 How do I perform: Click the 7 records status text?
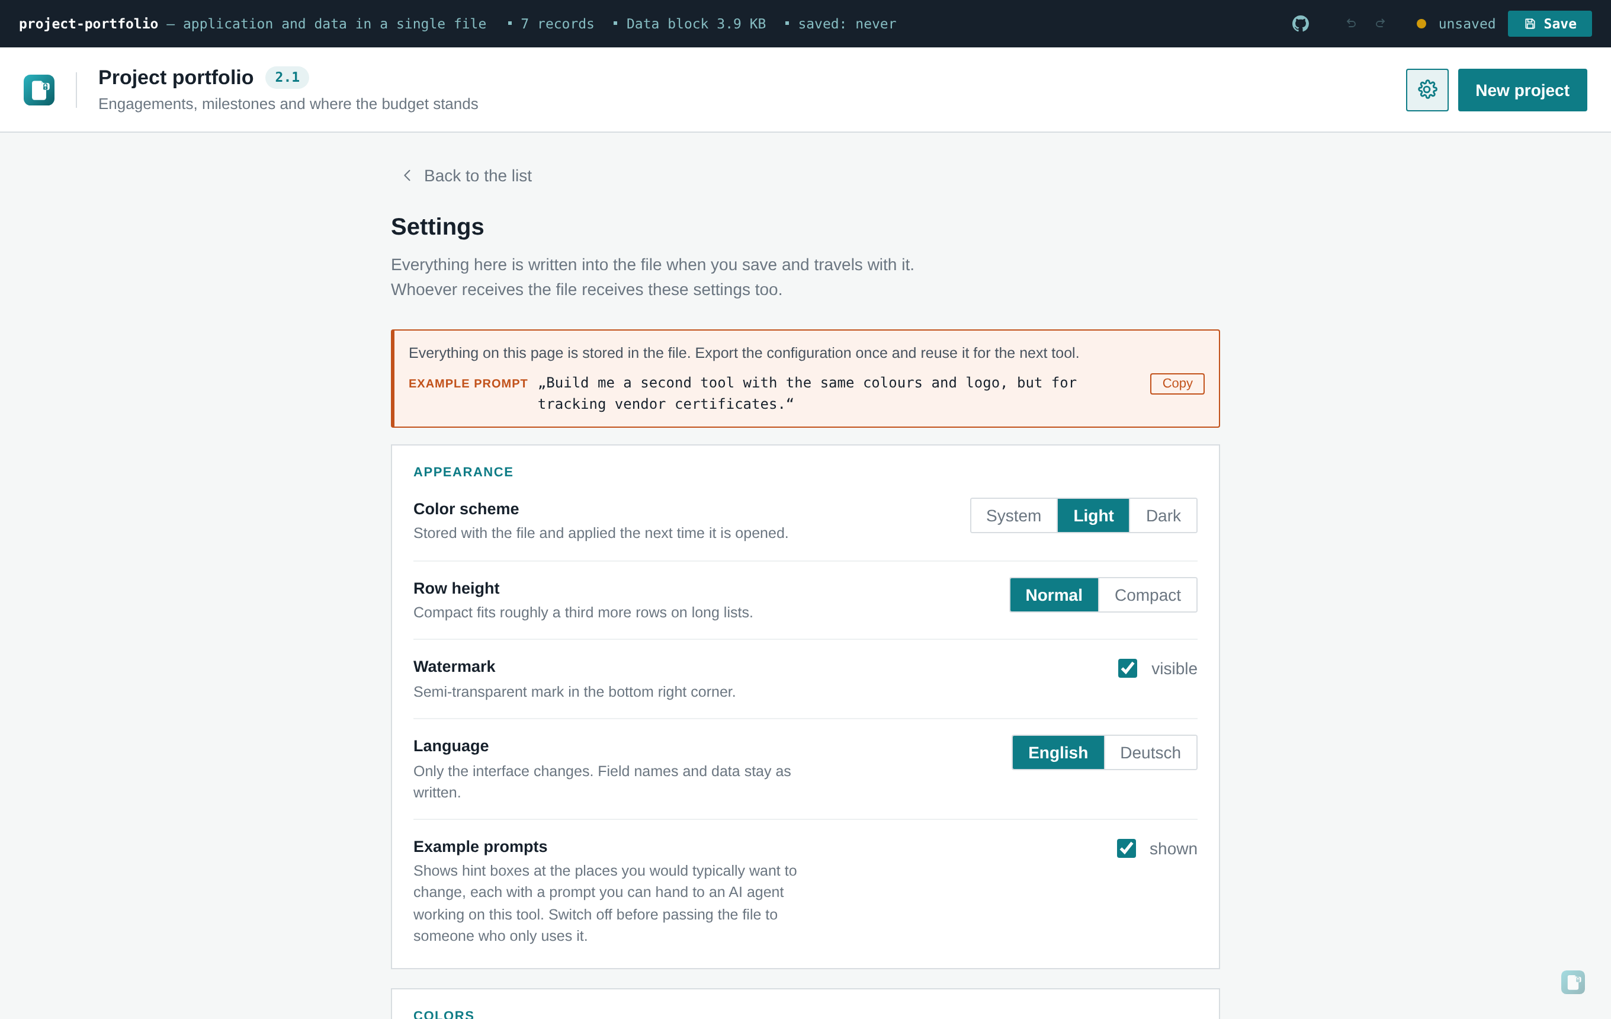(557, 24)
